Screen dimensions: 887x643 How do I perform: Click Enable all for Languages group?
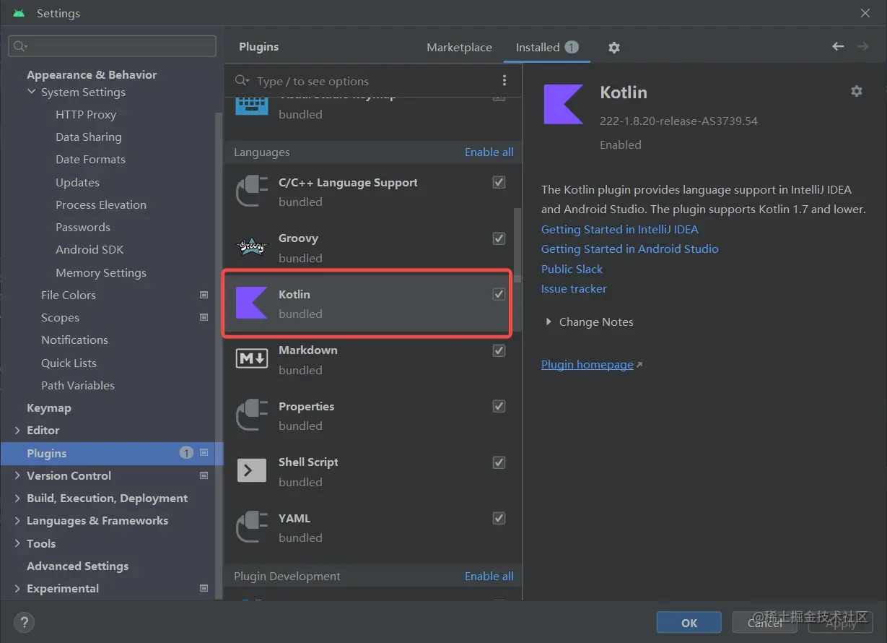pos(489,152)
